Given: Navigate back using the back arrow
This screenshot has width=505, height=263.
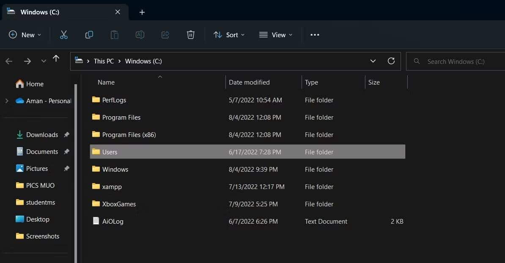Looking at the screenshot, I should click(9, 61).
